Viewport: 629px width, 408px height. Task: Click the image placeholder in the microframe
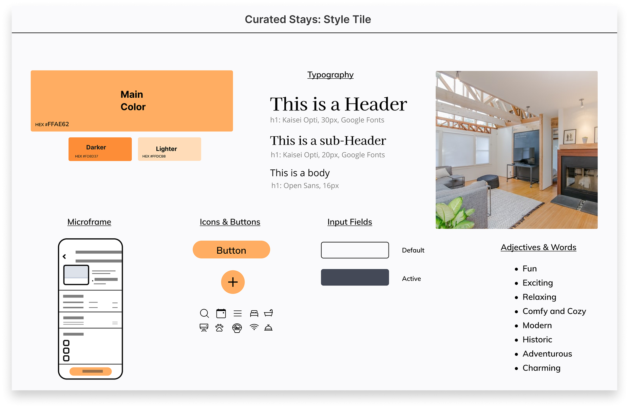point(76,275)
